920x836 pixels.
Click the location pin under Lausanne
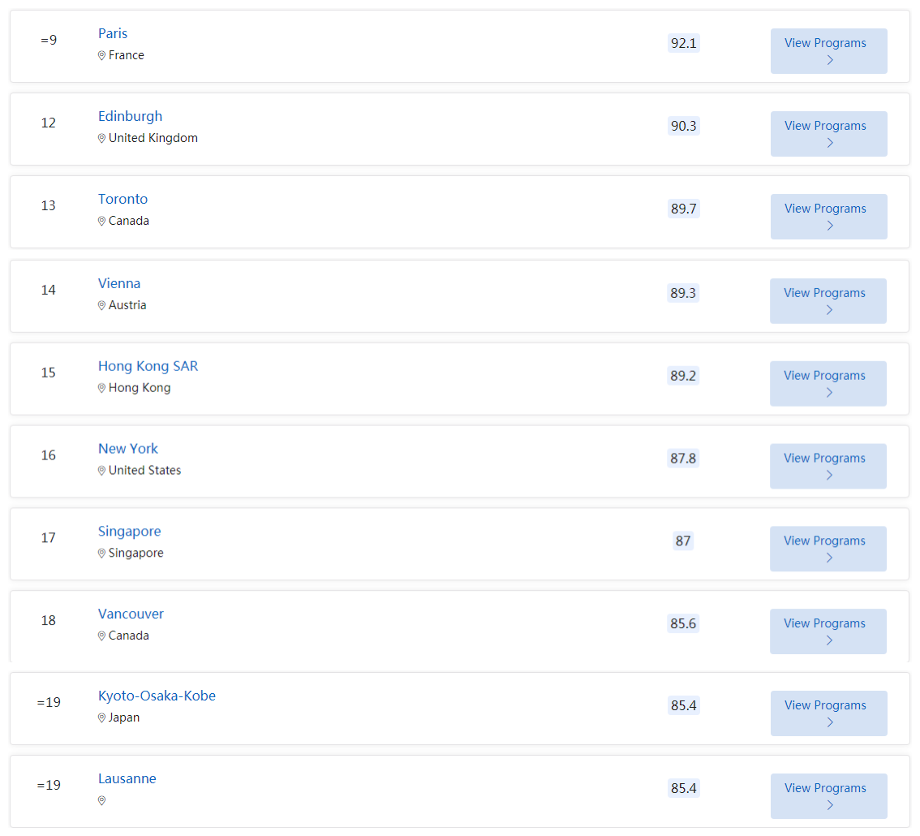coord(101,801)
